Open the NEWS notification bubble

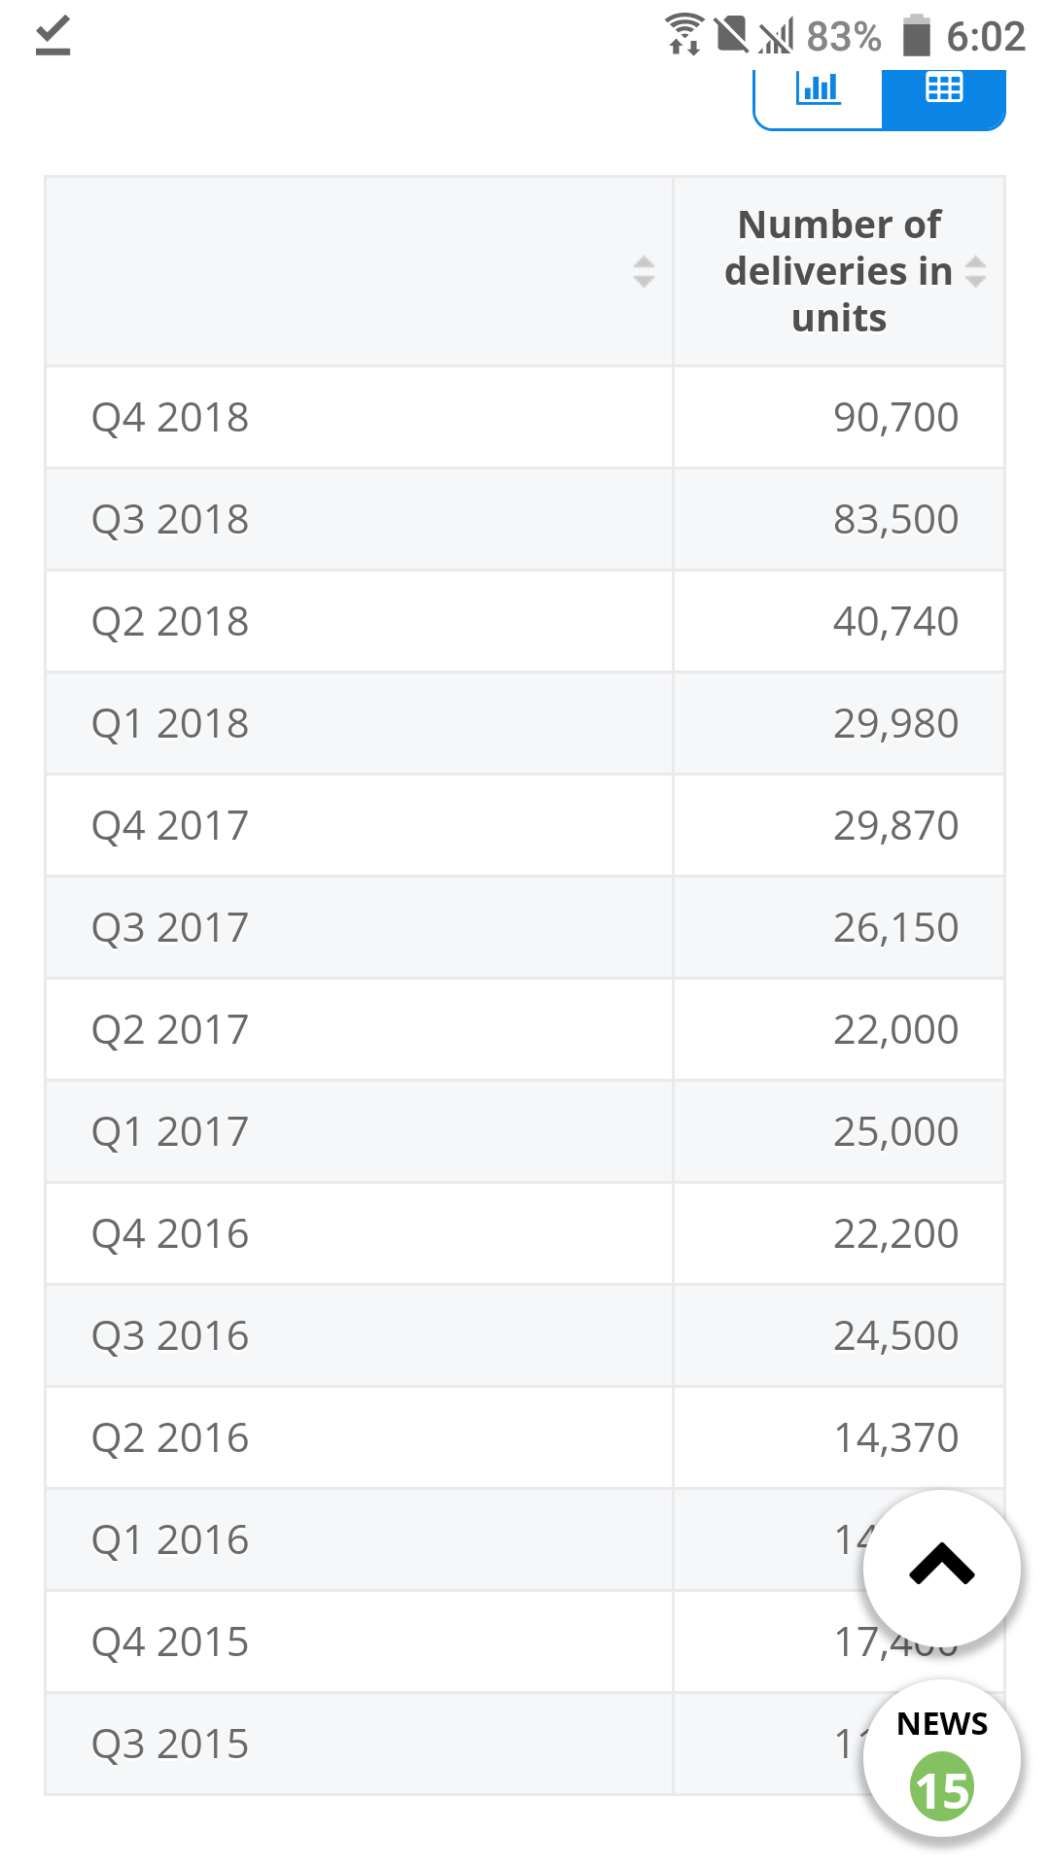coord(941,1759)
